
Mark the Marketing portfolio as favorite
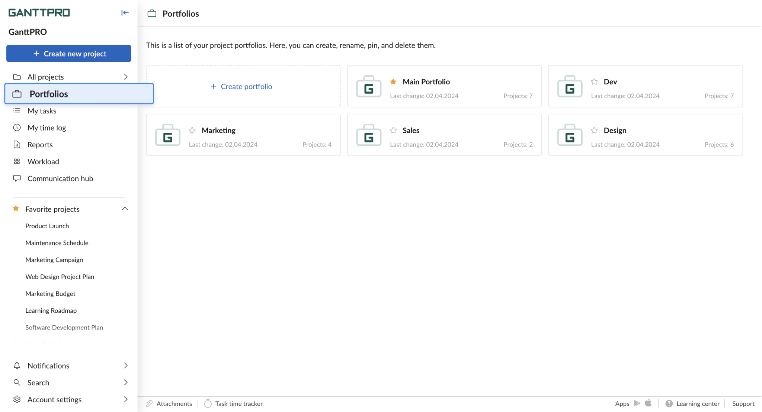[x=192, y=130]
